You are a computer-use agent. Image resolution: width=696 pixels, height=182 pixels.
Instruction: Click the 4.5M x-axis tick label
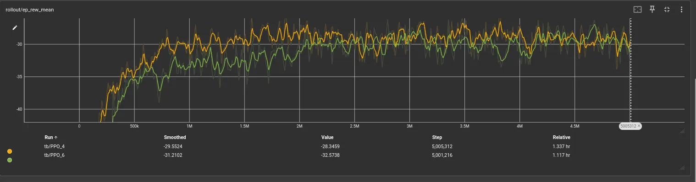click(x=574, y=126)
